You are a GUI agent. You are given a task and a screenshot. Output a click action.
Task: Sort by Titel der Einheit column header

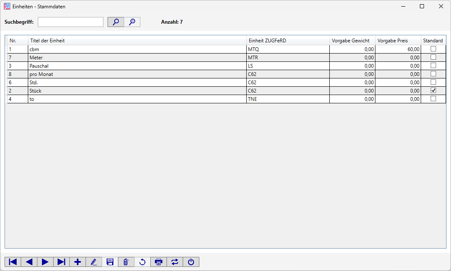tap(137, 41)
